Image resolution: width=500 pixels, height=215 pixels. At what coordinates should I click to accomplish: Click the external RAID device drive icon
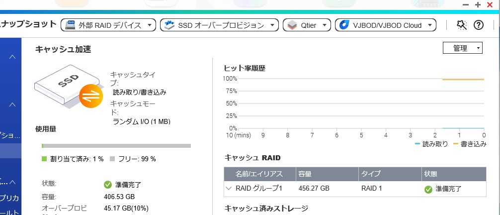70,25
